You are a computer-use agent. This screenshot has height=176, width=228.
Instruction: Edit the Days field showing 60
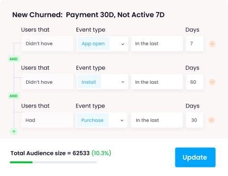195,82
